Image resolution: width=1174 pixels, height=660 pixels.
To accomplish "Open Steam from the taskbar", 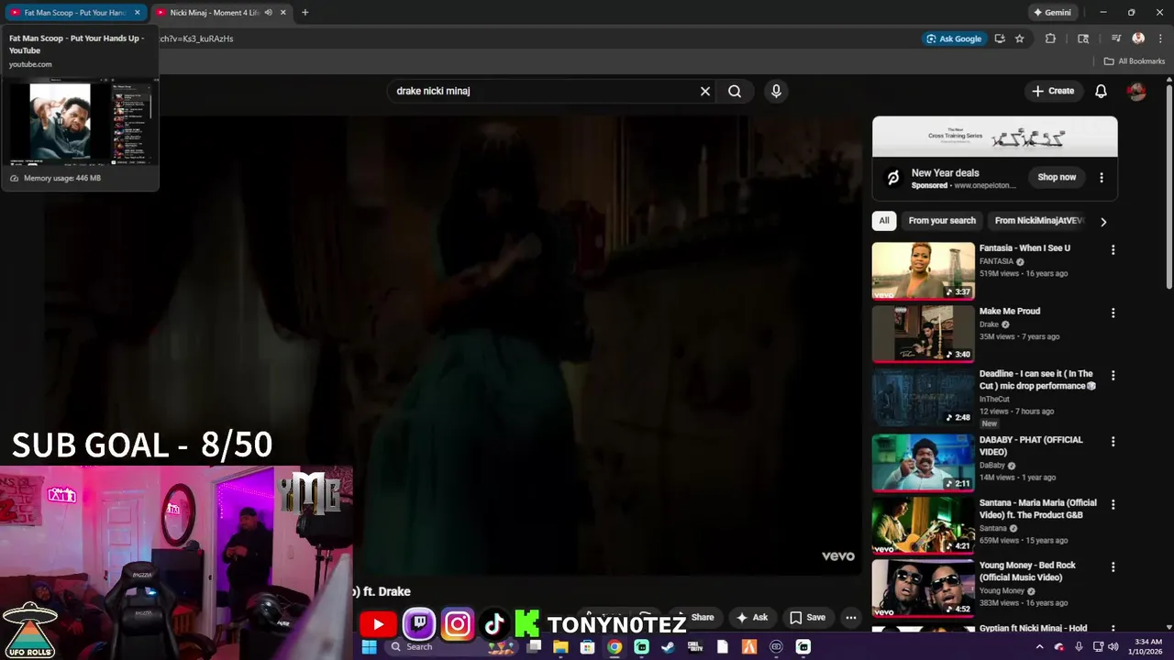I will (x=669, y=646).
